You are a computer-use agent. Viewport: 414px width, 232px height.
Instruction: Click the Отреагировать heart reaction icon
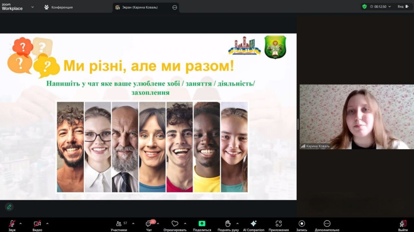(175, 224)
